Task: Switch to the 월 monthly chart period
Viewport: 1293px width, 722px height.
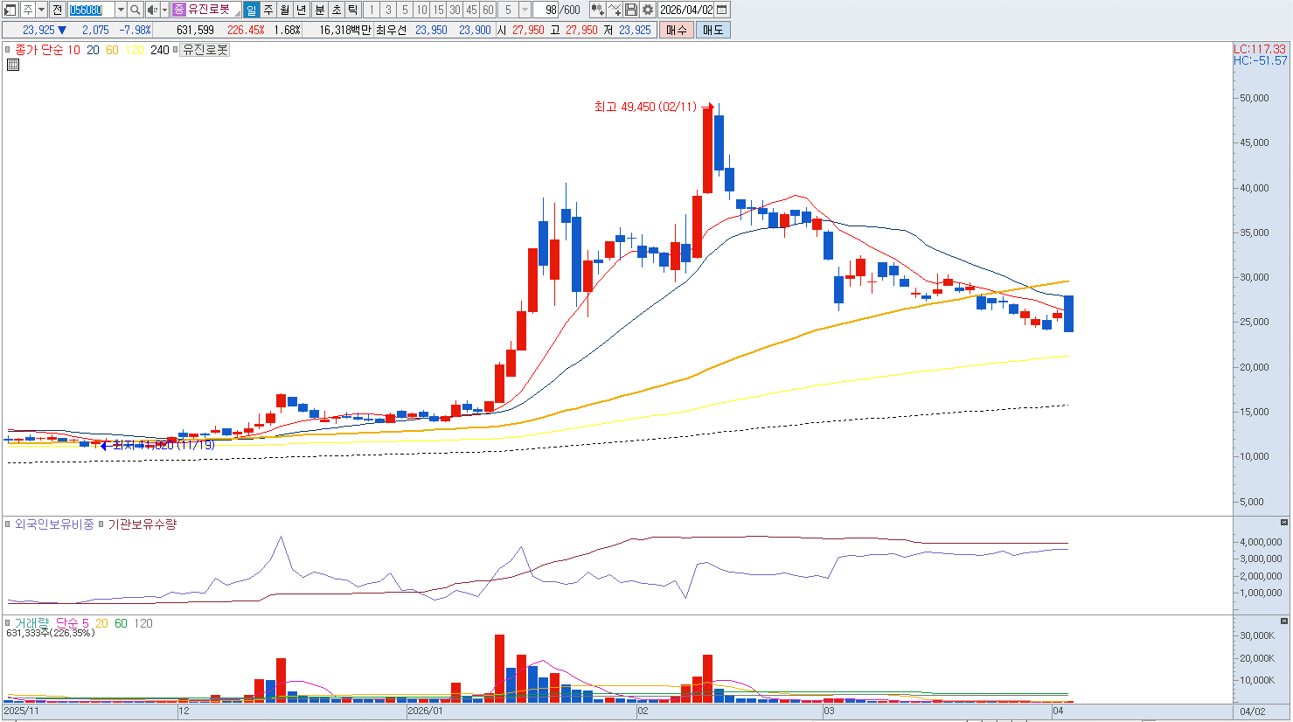Action: coord(285,10)
